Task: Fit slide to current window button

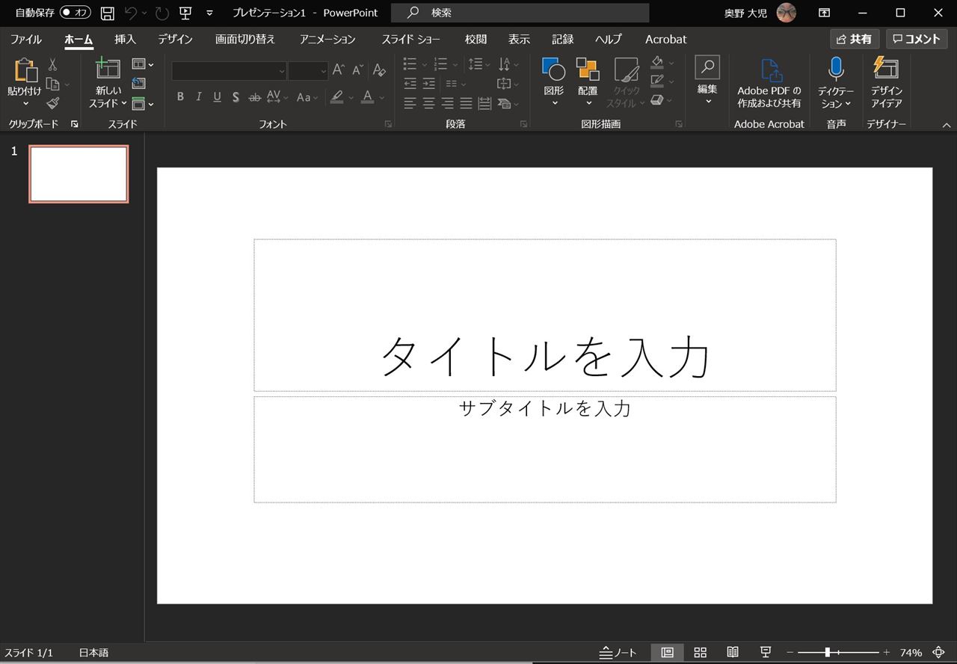Action: pyautogui.click(x=939, y=653)
